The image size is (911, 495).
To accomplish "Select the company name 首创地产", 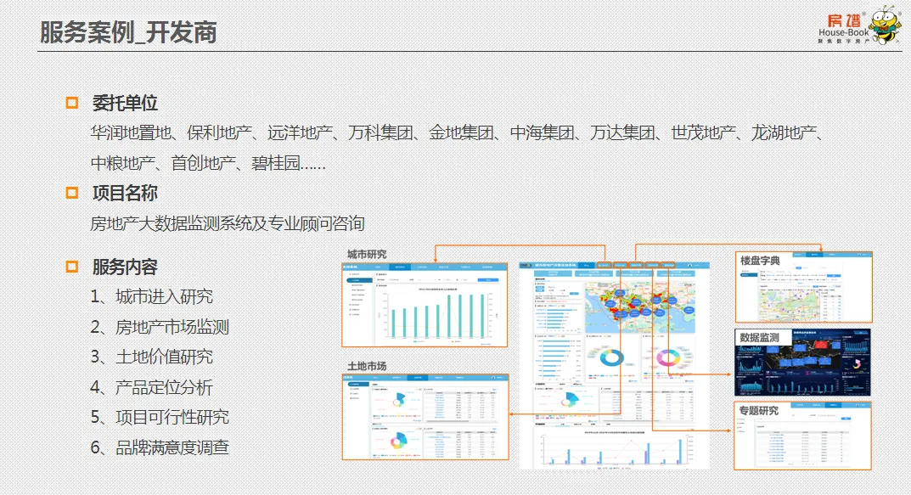I will pyautogui.click(x=204, y=163).
